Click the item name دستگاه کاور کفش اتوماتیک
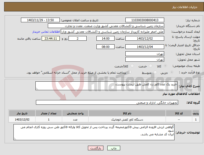204x155 pixels. (x=127, y=119)
